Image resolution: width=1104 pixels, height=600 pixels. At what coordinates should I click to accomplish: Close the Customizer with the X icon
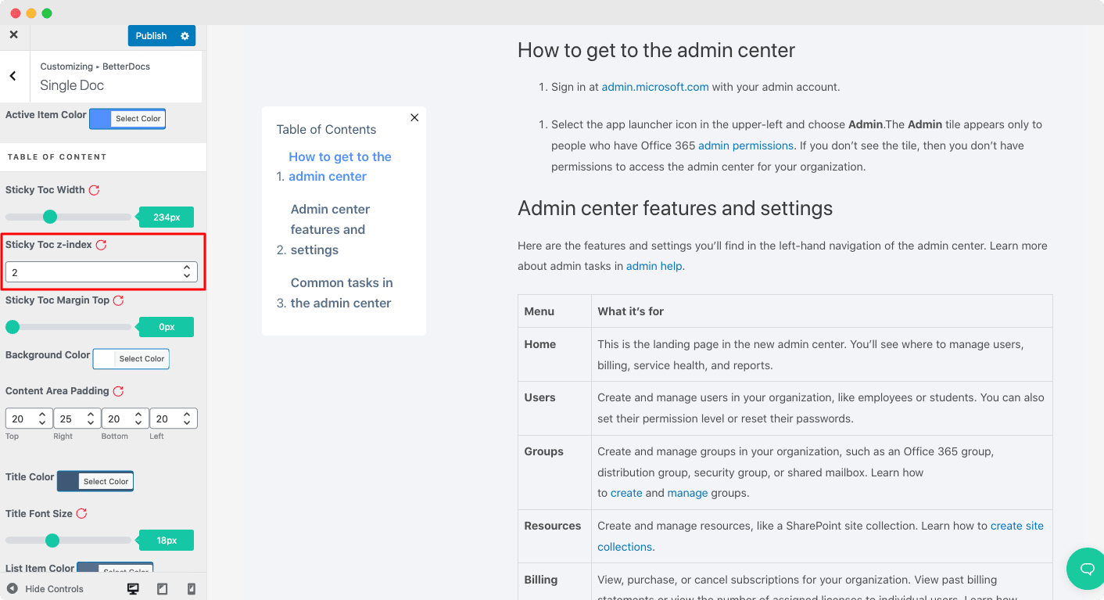[13, 35]
